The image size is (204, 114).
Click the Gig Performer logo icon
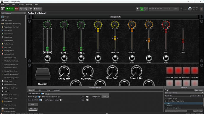(3, 9)
